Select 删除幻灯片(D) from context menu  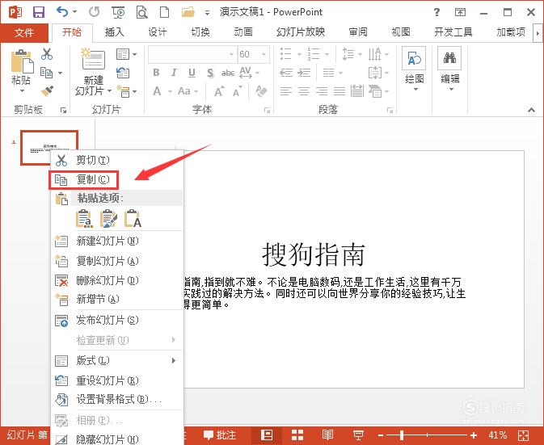point(116,280)
